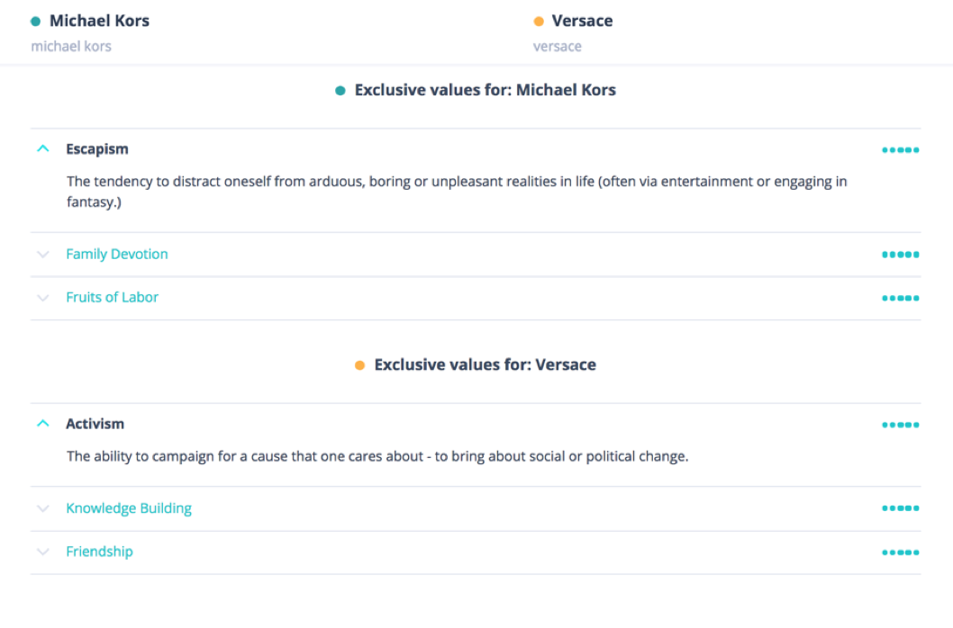Expand the Knowledge Building chevron
Image resolution: width=953 pixels, height=628 pixels.
pos(42,509)
